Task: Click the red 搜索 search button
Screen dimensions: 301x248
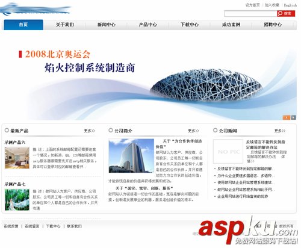Action: (x=286, y=13)
